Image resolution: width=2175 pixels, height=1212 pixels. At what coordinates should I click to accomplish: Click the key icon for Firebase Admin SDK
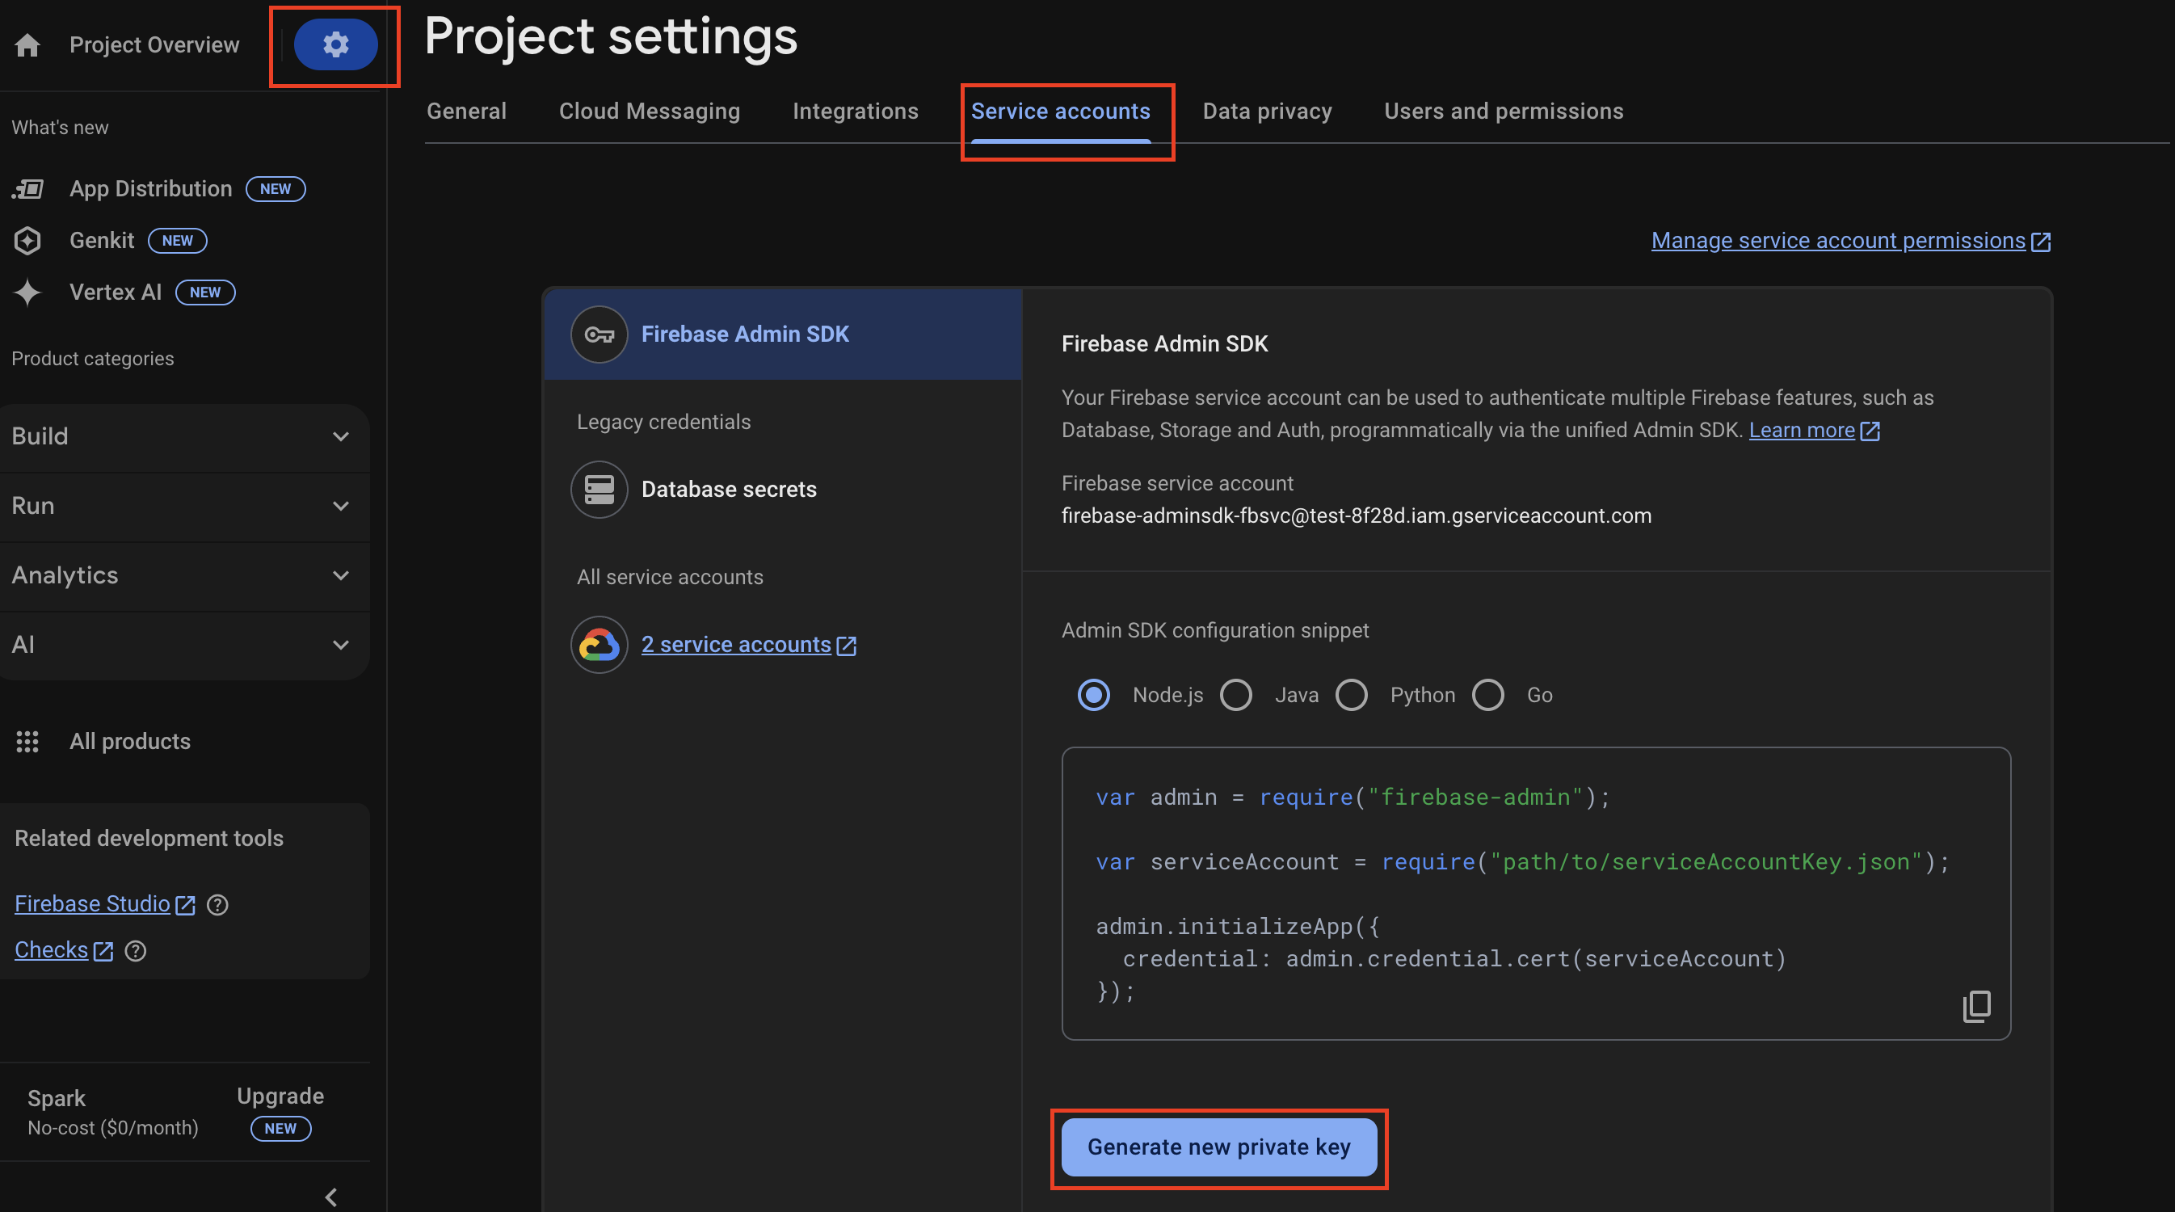click(x=599, y=335)
